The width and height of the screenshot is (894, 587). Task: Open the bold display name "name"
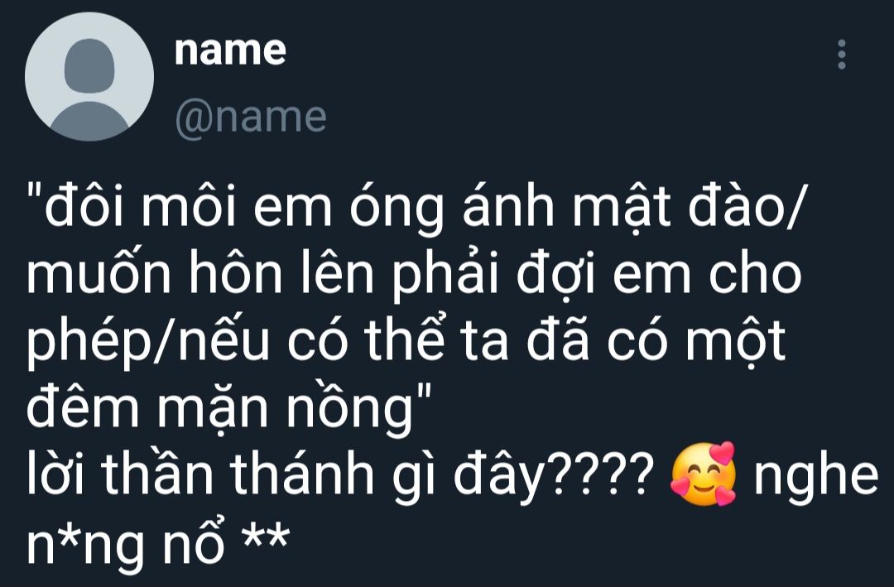230,51
